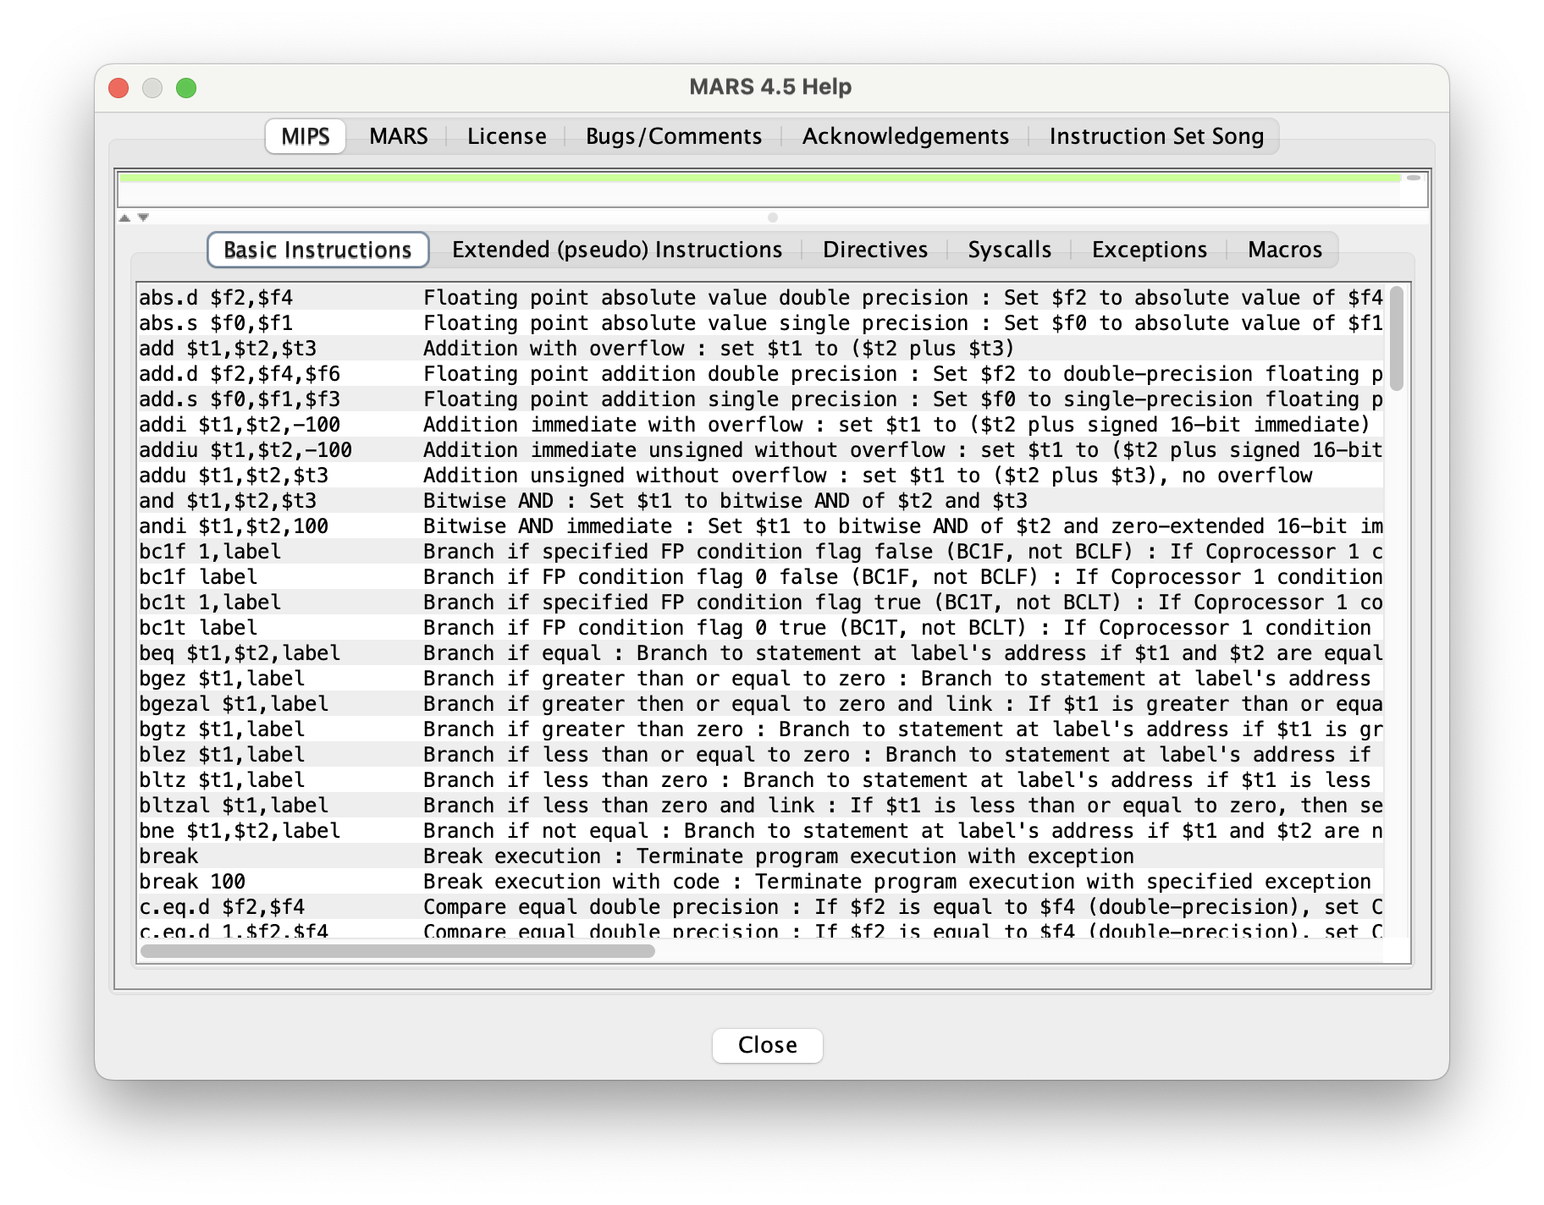Image resolution: width=1544 pixels, height=1205 pixels.
Task: Select the 'bgezal $t1,label' row
Action: tap(760, 704)
